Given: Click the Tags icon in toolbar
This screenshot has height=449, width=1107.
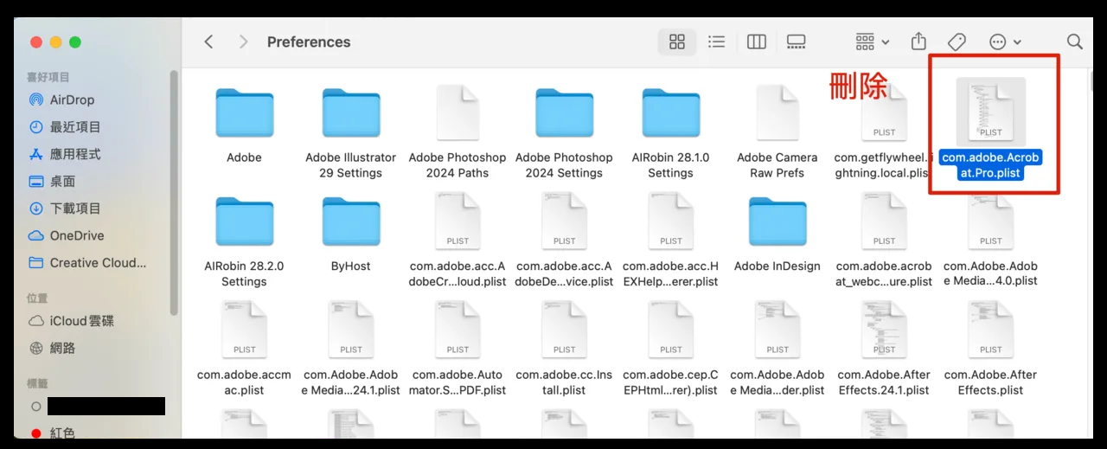Looking at the screenshot, I should point(957,42).
